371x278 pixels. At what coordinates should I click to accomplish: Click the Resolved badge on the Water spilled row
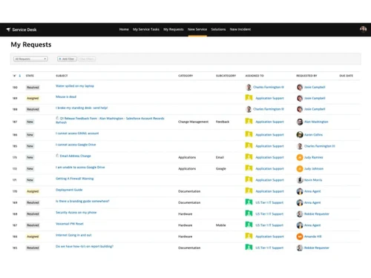coord(33,87)
